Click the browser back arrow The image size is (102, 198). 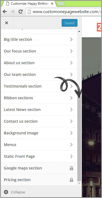coord(5,12)
